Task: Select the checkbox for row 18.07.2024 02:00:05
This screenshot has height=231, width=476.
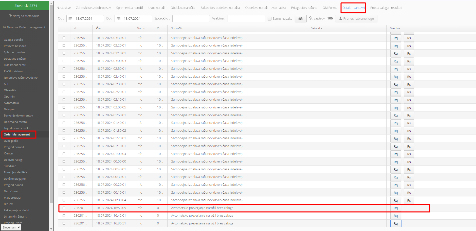Action: [64, 107]
